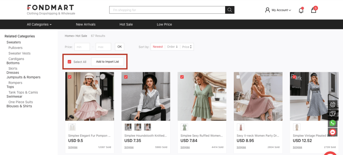
Task: Expand the My Account dropdown
Action: click(x=281, y=10)
